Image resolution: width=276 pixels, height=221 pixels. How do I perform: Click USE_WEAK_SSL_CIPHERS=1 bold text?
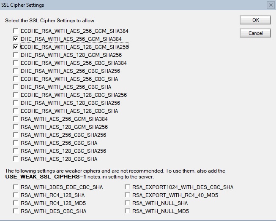click(x=46, y=177)
